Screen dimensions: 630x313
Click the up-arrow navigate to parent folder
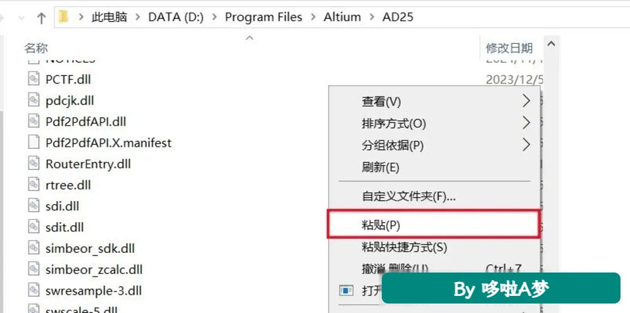pos(41,18)
